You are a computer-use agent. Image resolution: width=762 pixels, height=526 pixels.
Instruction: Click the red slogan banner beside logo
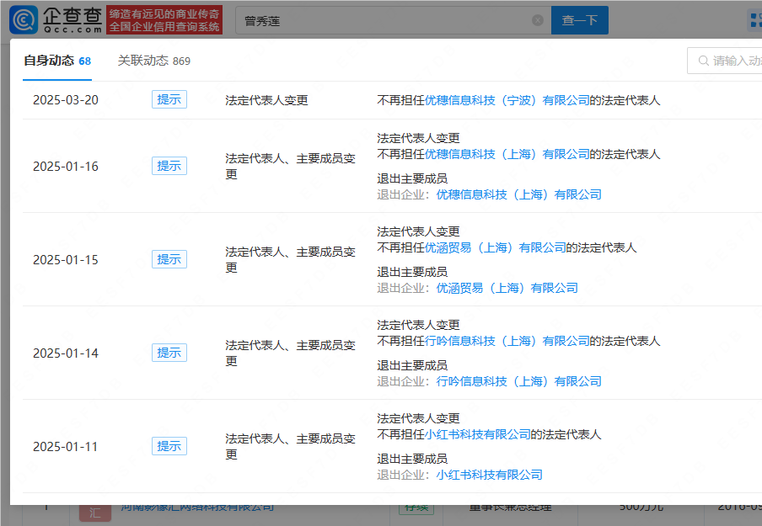coord(164,20)
